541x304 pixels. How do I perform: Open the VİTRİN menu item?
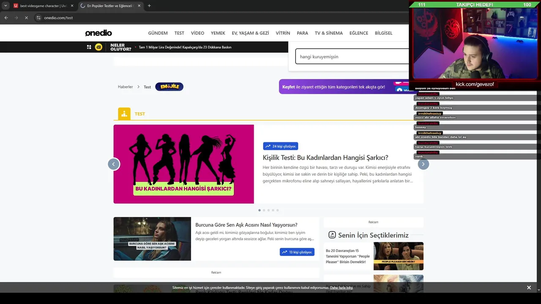coord(283,33)
